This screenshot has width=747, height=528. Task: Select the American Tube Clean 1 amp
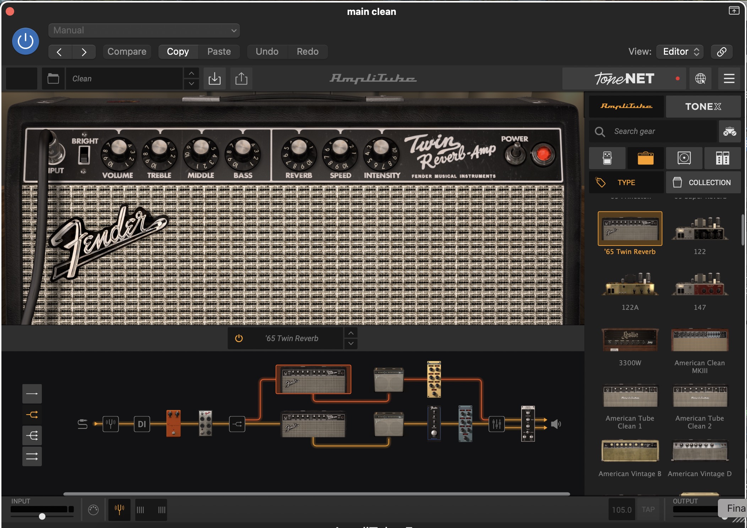click(630, 395)
